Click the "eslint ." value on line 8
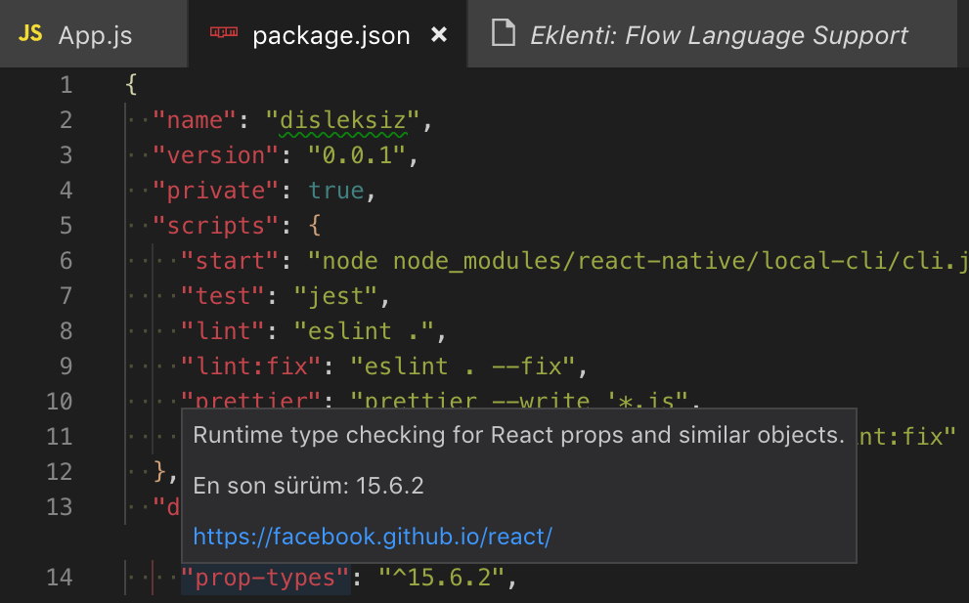 tap(364, 331)
